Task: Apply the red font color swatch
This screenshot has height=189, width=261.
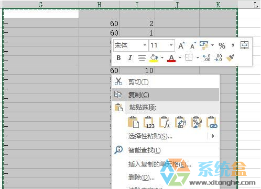Action: point(171,58)
